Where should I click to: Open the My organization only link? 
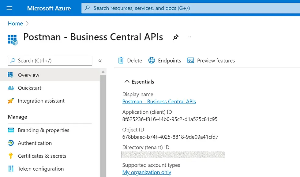pos(147,172)
